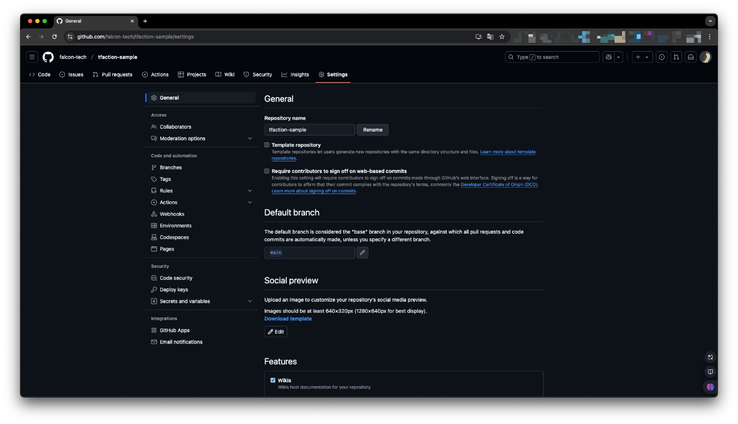
Task: Expand Secrets and variables section
Action: (201, 301)
